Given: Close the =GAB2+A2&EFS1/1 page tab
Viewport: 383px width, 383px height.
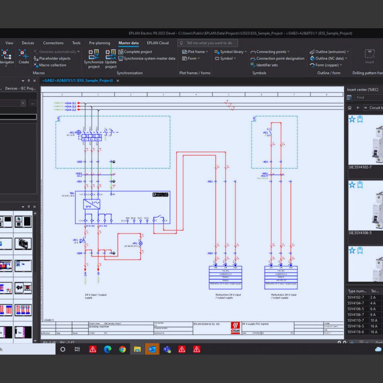Looking at the screenshot, I should pyautogui.click(x=118, y=81).
